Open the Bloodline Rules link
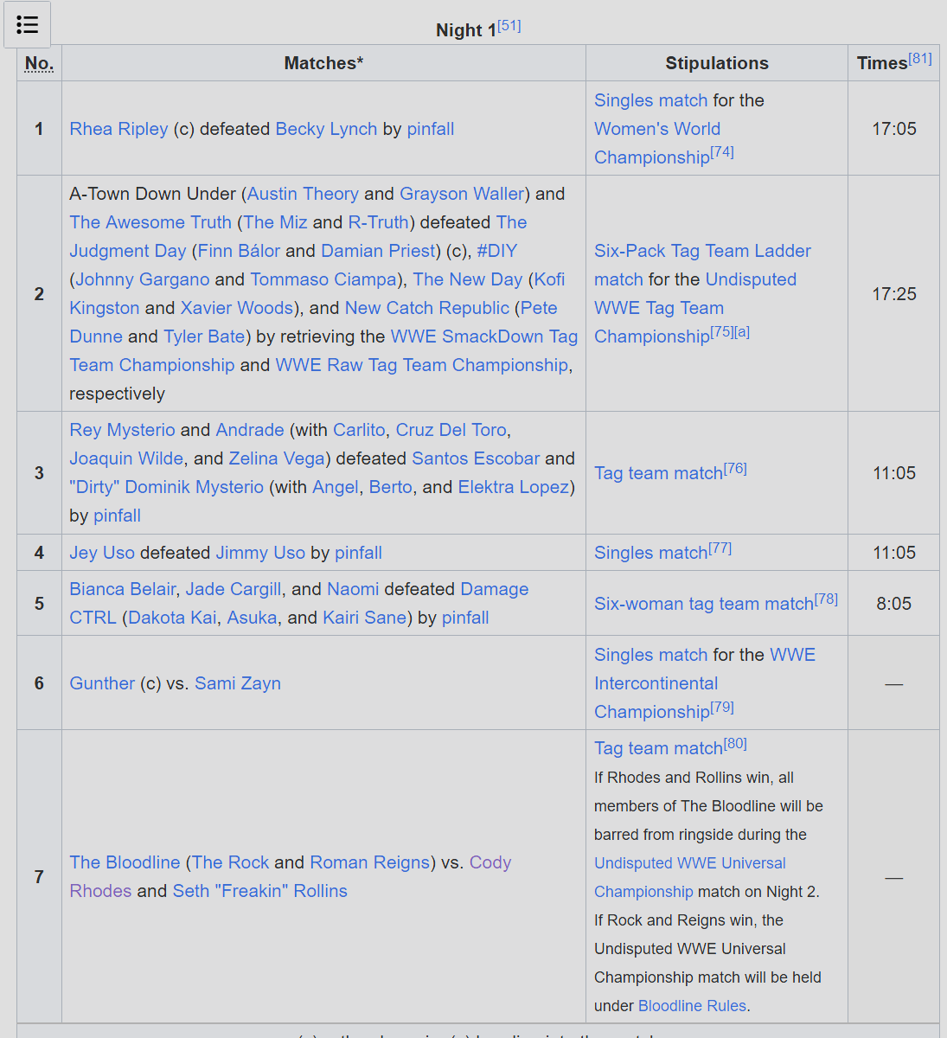This screenshot has width=947, height=1038. coord(692,1006)
